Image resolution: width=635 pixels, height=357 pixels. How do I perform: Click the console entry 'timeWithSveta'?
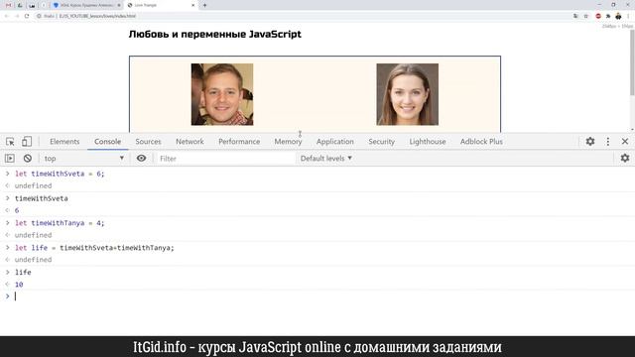coord(42,198)
